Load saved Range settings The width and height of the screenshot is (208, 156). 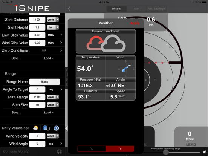pos(49,113)
